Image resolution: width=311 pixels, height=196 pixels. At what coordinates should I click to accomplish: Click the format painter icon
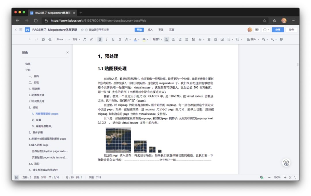point(43,39)
